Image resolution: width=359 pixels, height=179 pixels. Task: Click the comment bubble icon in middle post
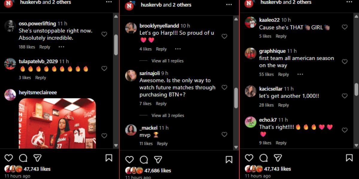144,160
